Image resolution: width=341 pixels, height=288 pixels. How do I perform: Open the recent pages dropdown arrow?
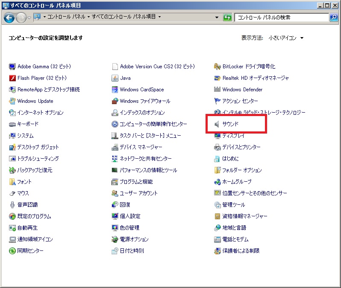coord(29,17)
